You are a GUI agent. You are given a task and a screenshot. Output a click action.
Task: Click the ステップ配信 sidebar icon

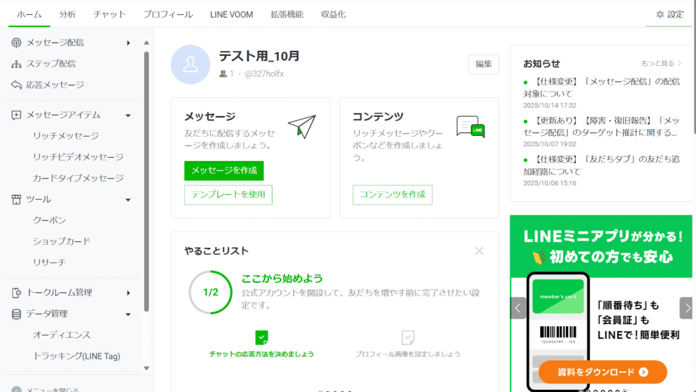(x=17, y=64)
